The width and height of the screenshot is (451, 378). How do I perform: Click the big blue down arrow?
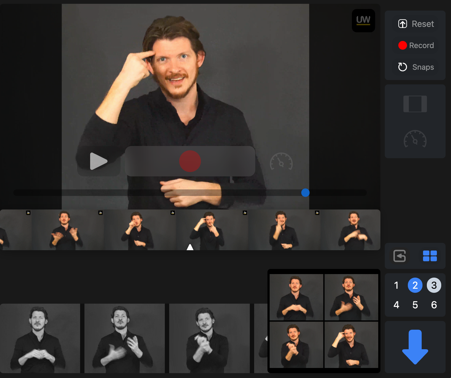point(415,347)
